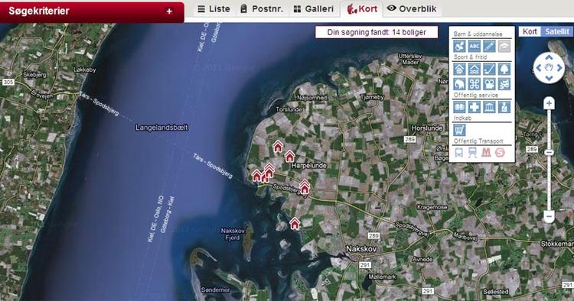574x301 pixels.
Task: Click the Nakskov town label
Action: click(361, 249)
